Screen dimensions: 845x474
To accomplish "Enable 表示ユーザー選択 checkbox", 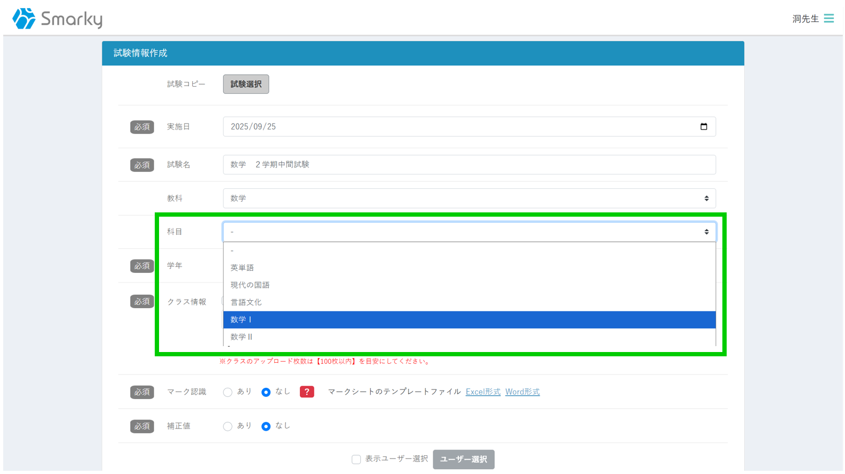I will click(356, 460).
